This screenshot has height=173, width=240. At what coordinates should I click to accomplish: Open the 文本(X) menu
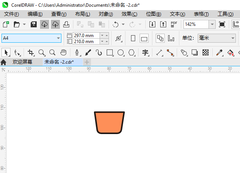[177, 14]
